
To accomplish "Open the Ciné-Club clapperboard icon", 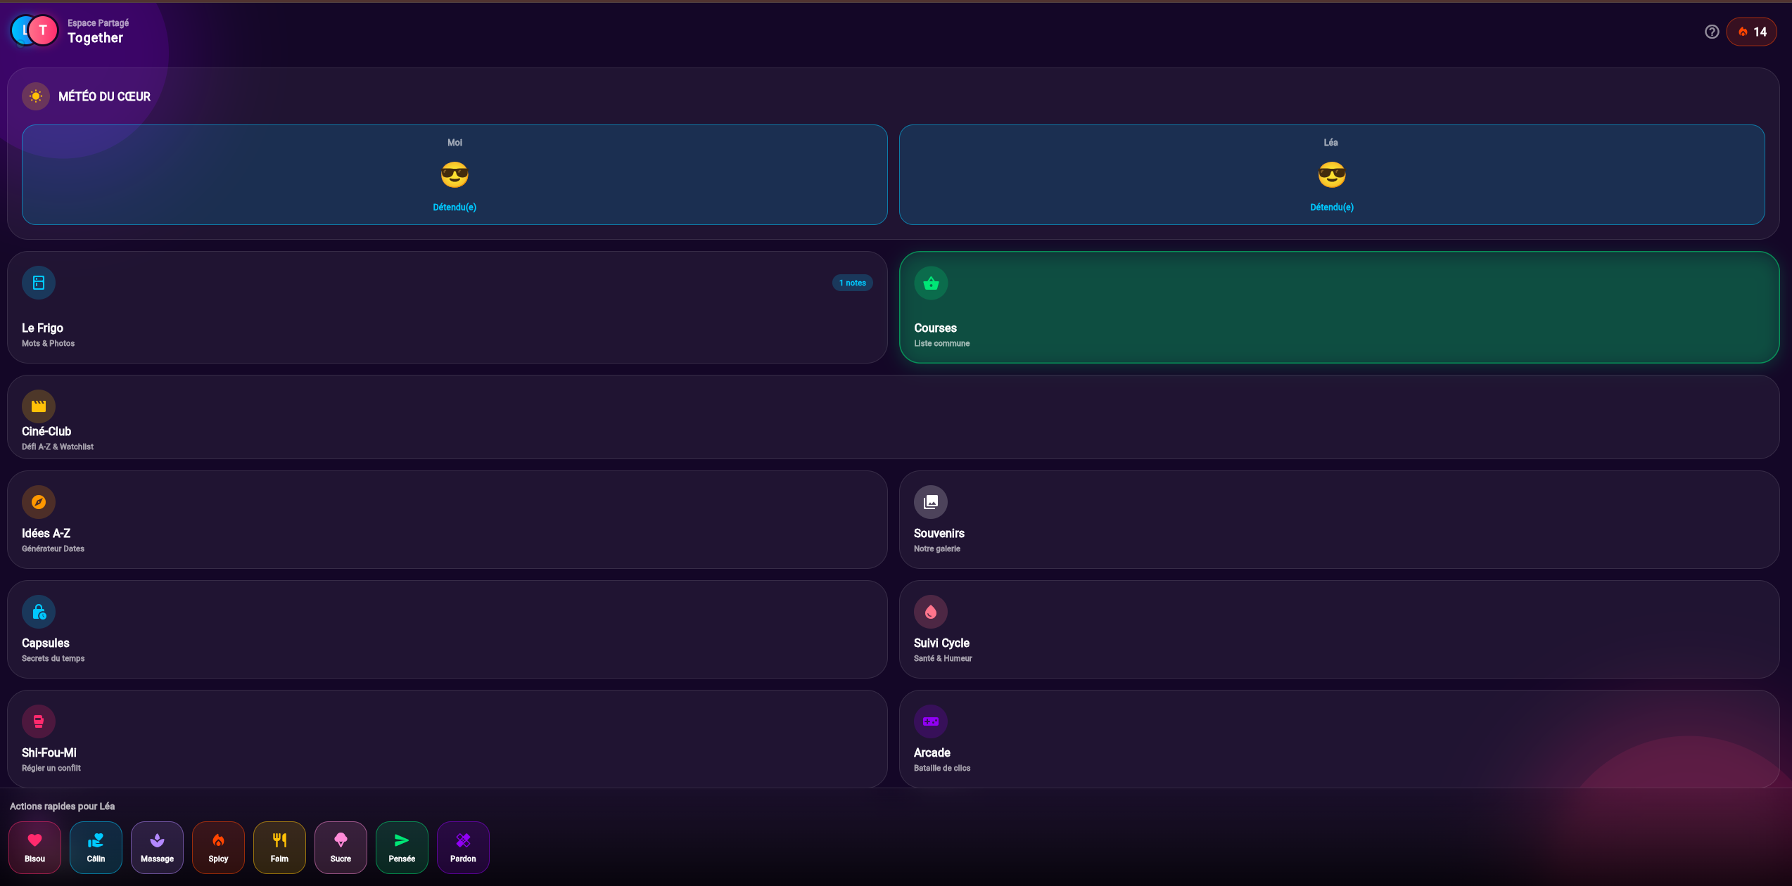I will pyautogui.click(x=39, y=406).
